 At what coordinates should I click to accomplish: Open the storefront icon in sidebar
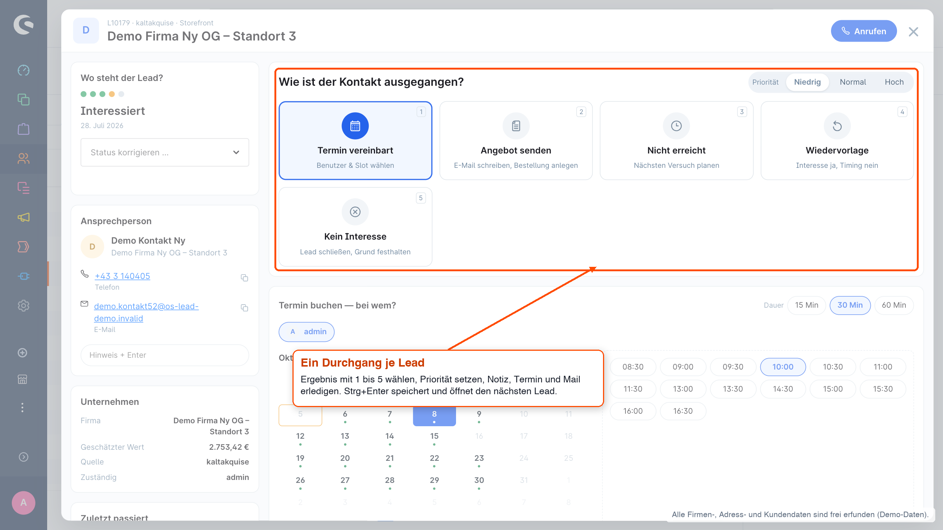pyautogui.click(x=22, y=379)
